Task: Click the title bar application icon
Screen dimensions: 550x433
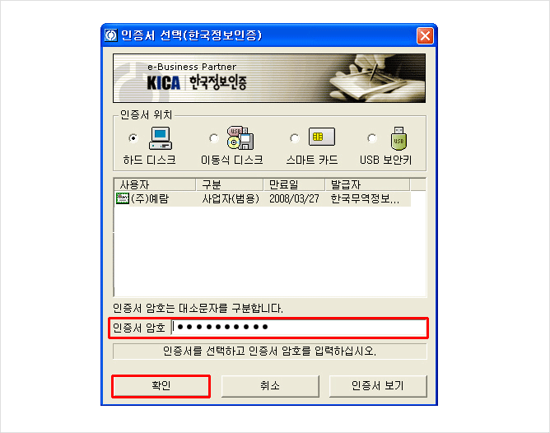Action: [111, 35]
